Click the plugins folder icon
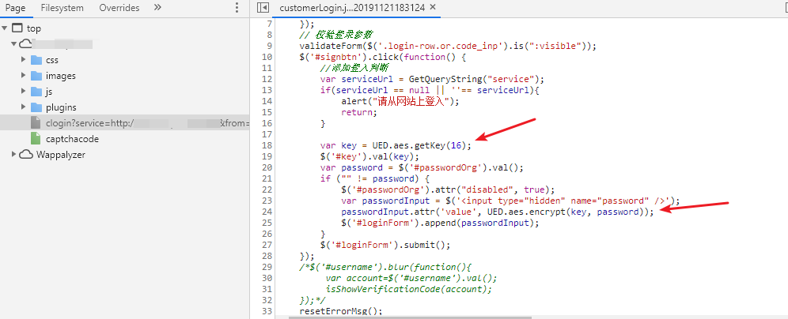The width and height of the screenshot is (788, 319). 36,107
